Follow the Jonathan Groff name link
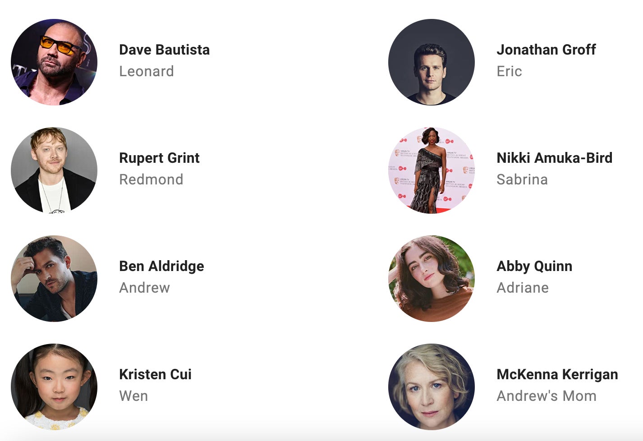Viewport: 643px width, 441px height. point(546,50)
